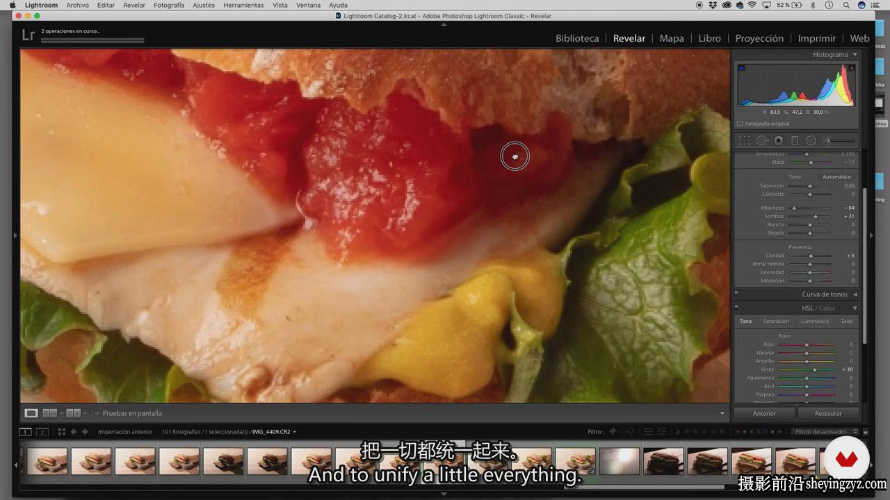Select the Radial Filter tool icon

811,140
